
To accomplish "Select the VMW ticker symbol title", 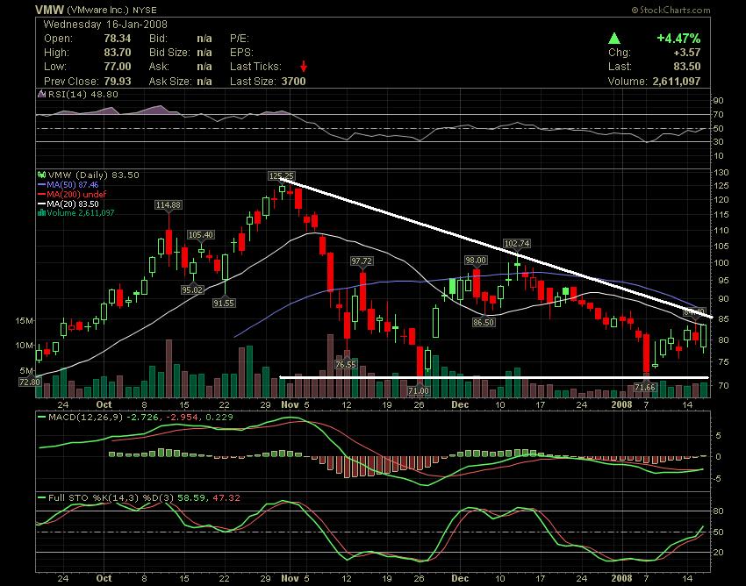I will pyautogui.click(x=49, y=10).
